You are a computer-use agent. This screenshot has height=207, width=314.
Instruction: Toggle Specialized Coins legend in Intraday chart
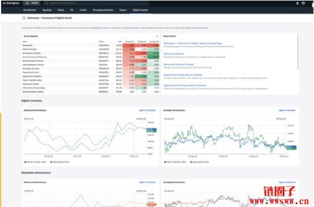(x=200, y=162)
